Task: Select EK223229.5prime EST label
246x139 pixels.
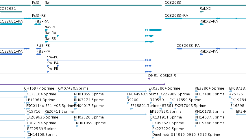Action: (x=168, y=129)
